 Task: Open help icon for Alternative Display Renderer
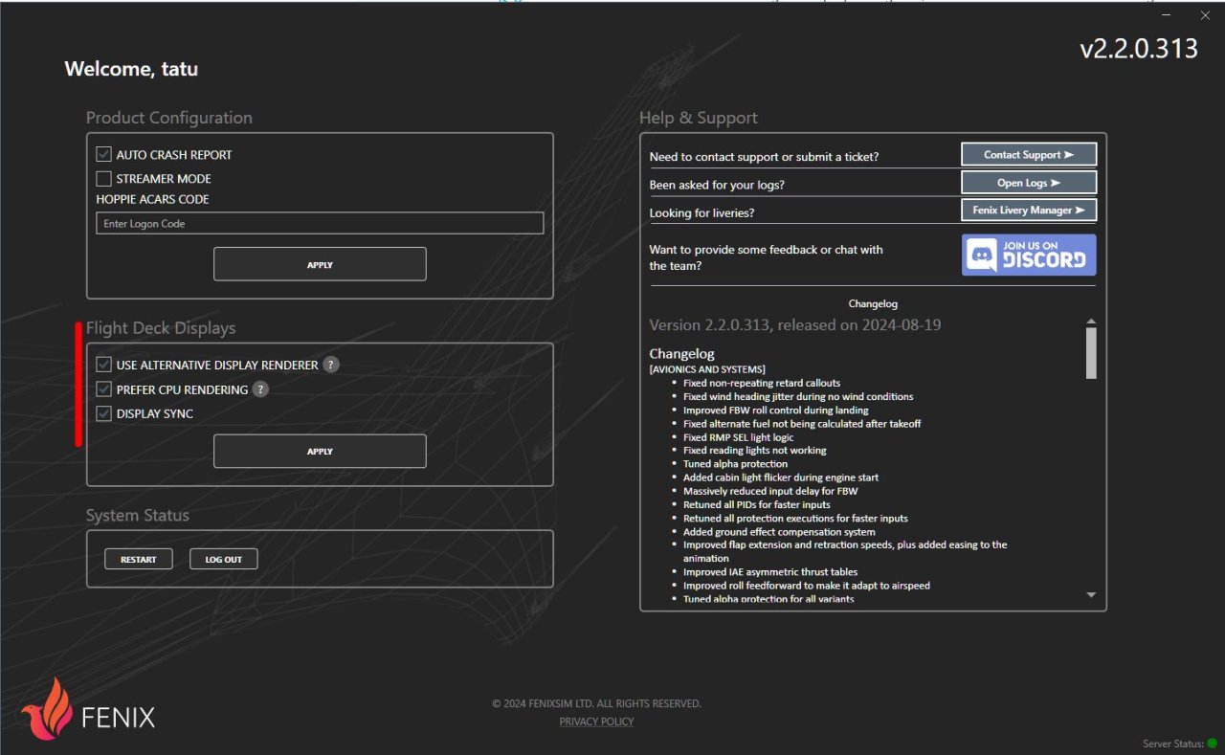tap(331, 365)
